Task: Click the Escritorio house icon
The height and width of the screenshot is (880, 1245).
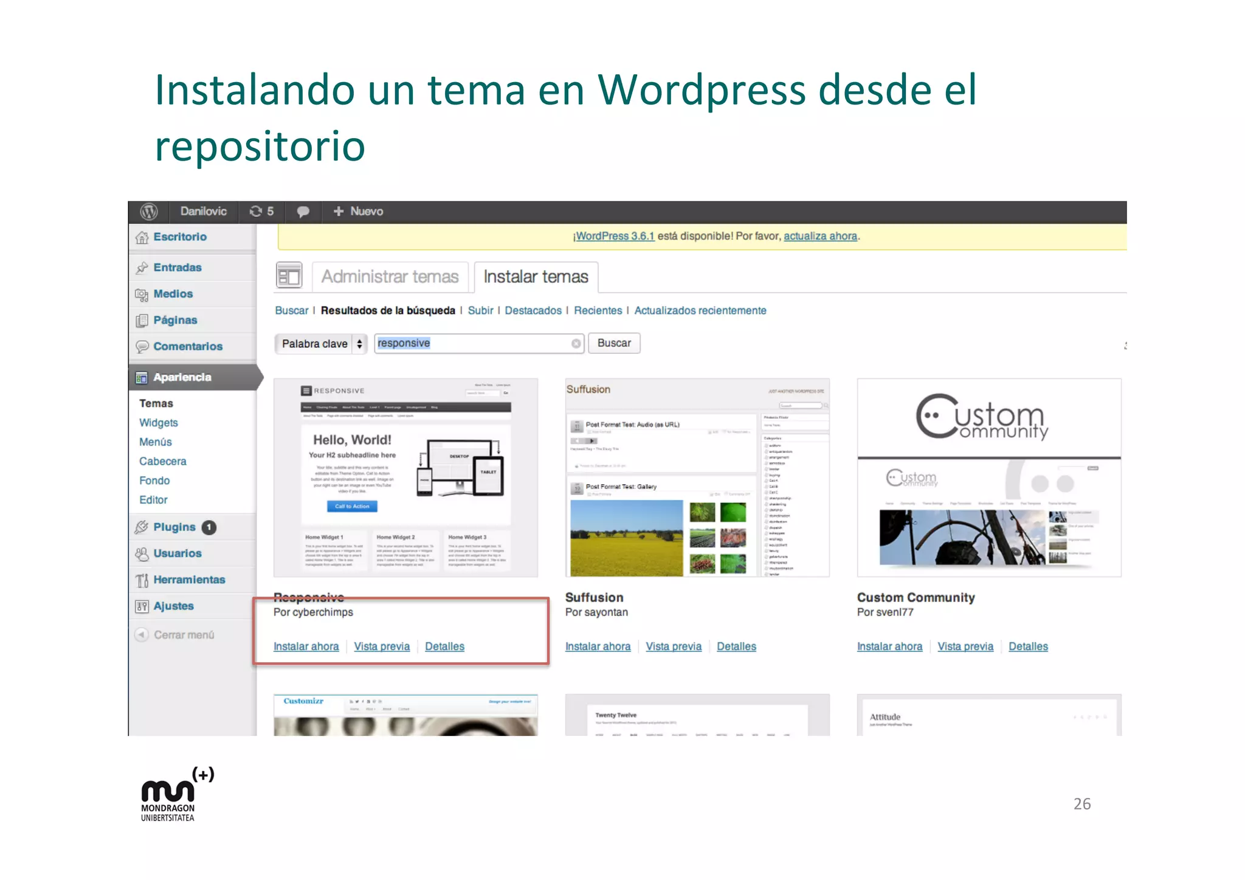Action: (x=142, y=237)
